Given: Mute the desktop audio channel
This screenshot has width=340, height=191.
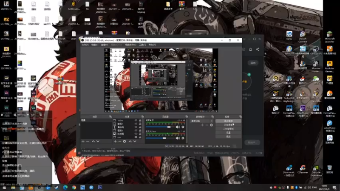Looking at the screenshot, I should click(178, 127).
